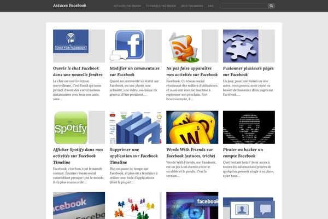Open article 'Modifier un commentaire sur Facebook'
Viewport: 328px width, 219px height.
click(x=134, y=72)
